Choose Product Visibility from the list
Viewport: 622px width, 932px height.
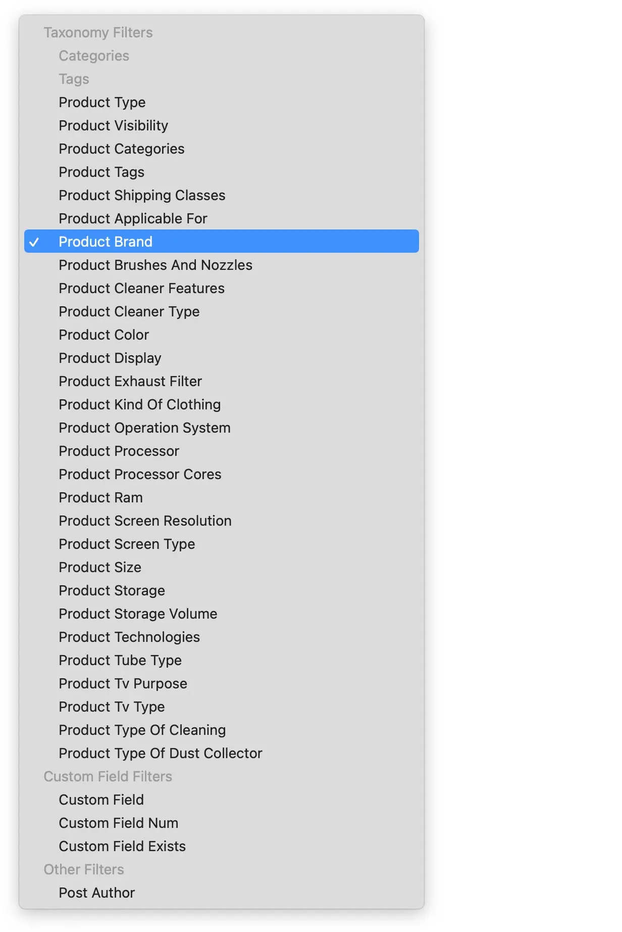pyautogui.click(x=113, y=125)
